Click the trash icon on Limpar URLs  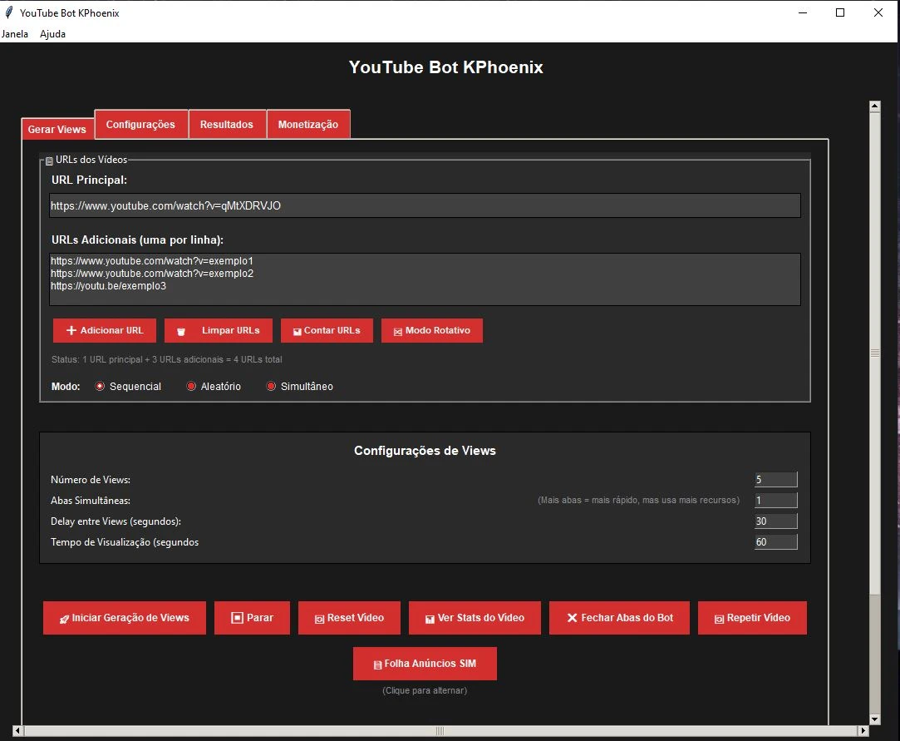point(181,331)
